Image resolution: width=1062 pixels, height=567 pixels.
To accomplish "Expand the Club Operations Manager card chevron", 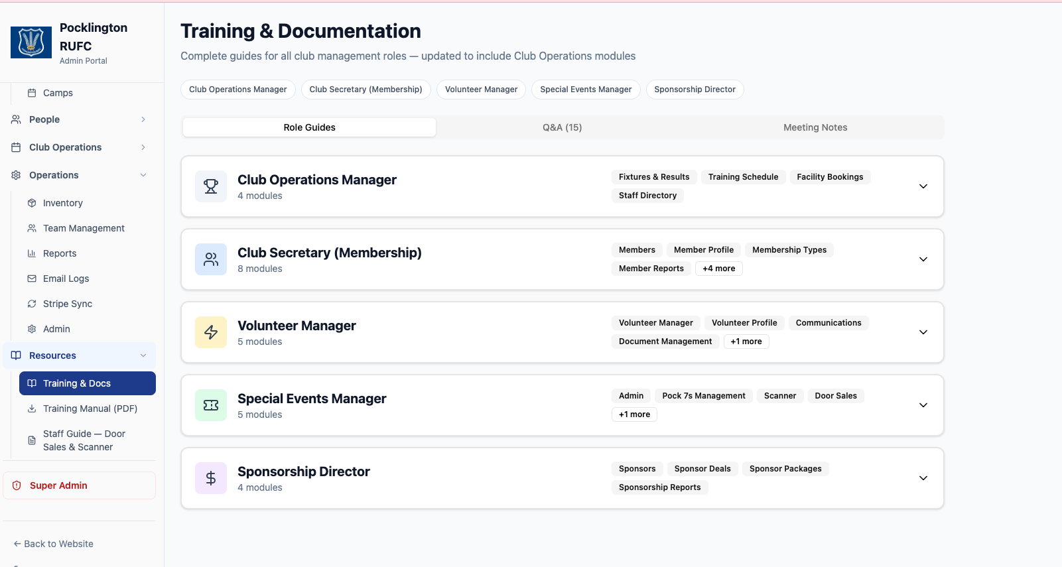I will pos(923,186).
